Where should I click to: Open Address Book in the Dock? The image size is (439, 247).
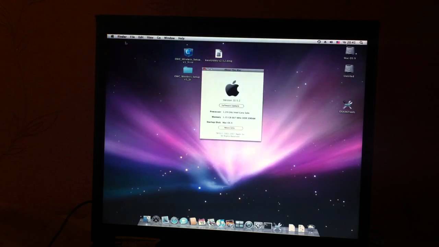pyautogui.click(x=193, y=221)
